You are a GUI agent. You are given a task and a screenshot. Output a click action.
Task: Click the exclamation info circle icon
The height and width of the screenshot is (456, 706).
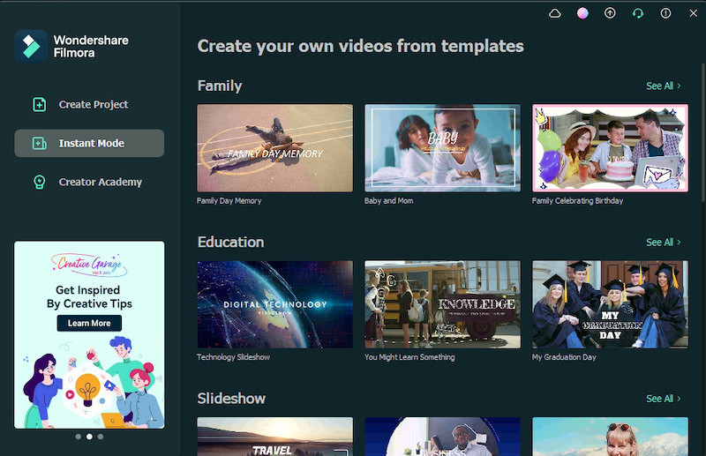[665, 13]
